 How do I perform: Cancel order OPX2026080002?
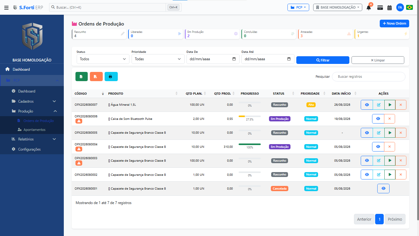(401, 175)
